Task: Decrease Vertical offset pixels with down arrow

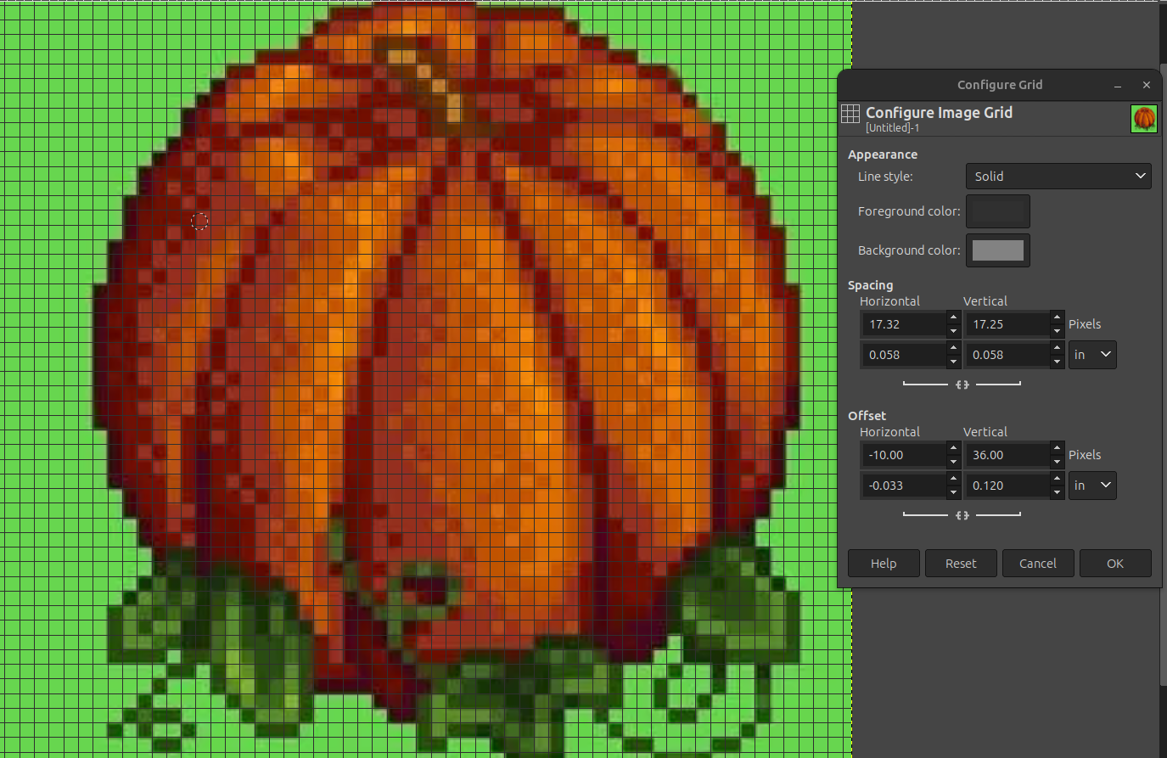Action: coord(1057,462)
